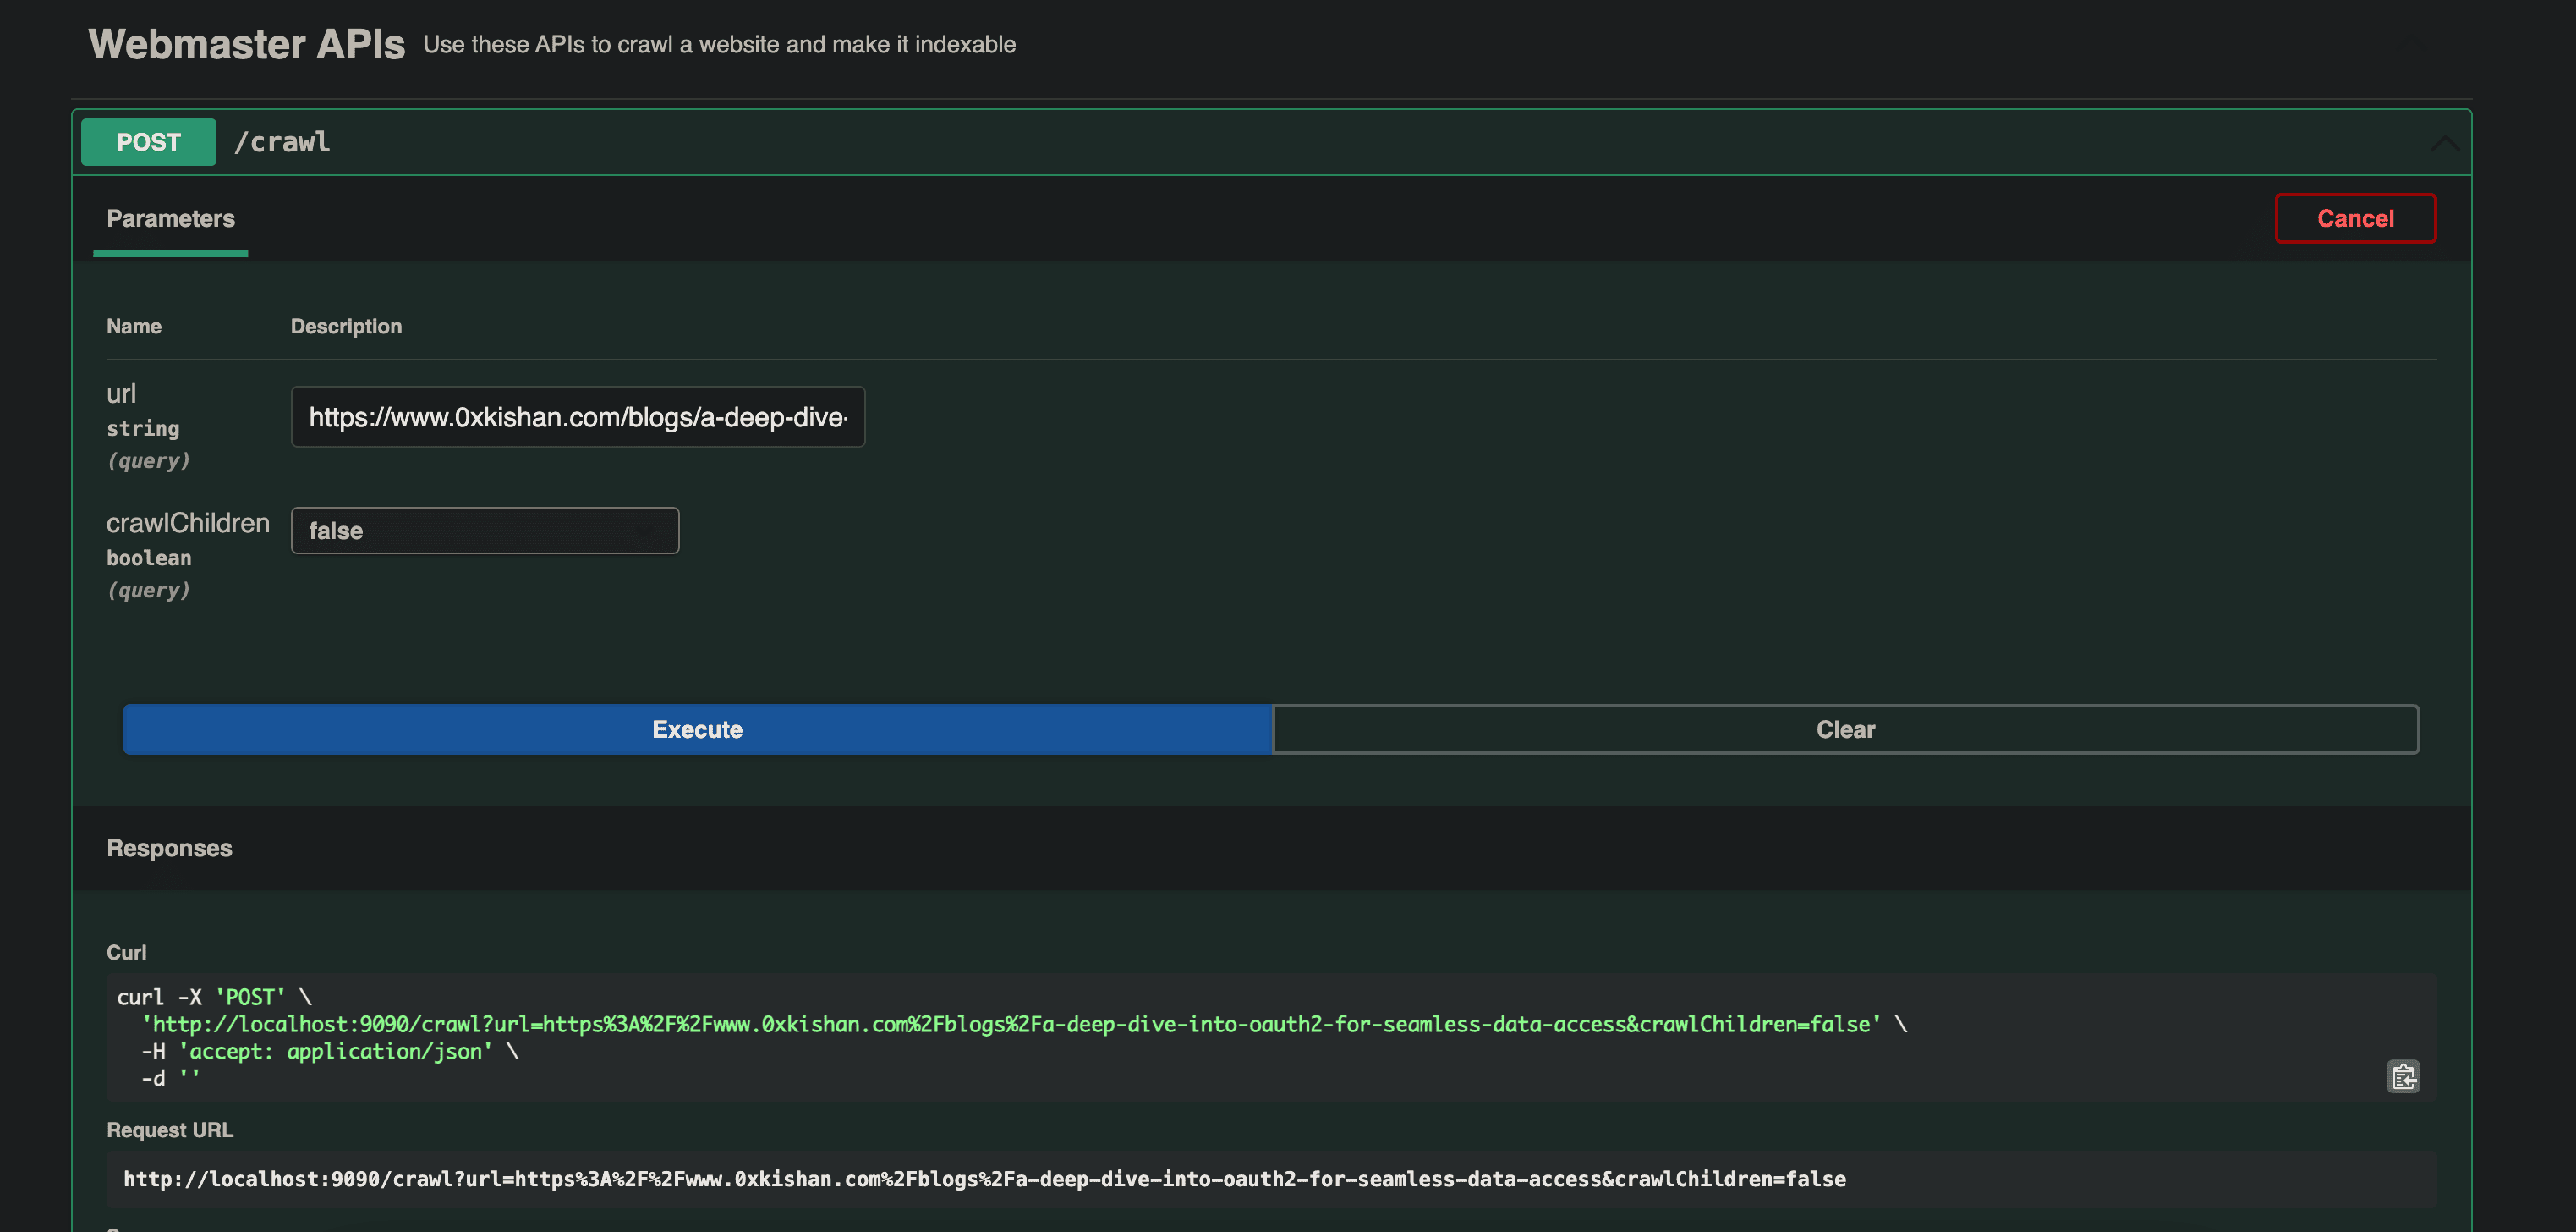Viewport: 2576px width, 1232px height.
Task: Cancel the try-it-out mode
Action: pos(2355,218)
